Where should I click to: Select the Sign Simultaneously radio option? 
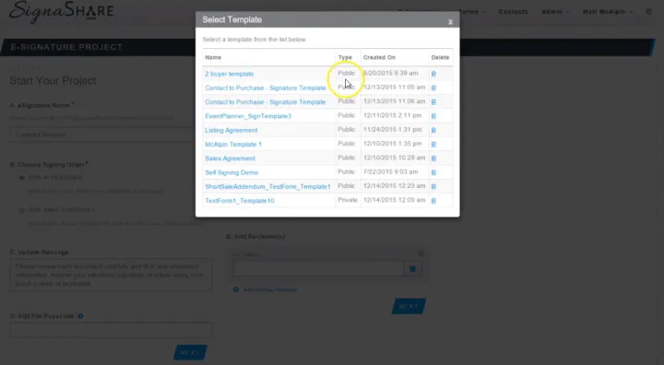pyautogui.click(x=21, y=209)
